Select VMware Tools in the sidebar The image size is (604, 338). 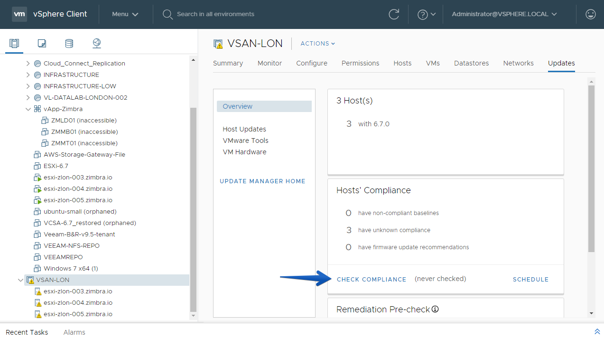click(245, 141)
